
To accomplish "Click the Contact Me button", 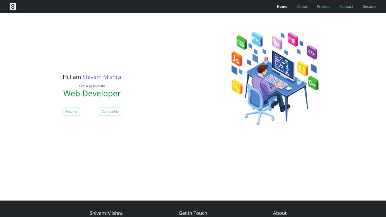I will click(x=110, y=112).
